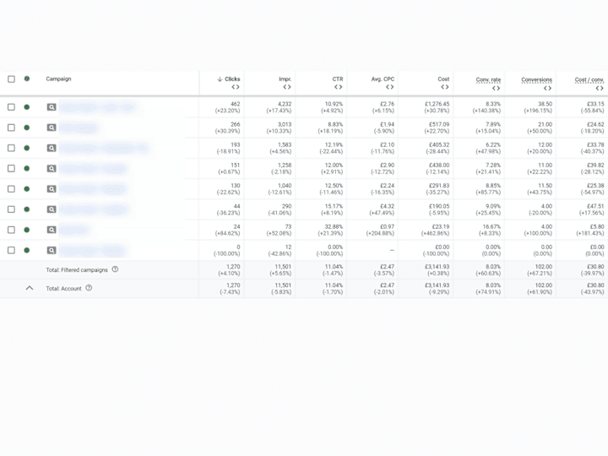Collapse the Total: Account row chevron
Screen dimensions: 608x456
(x=30, y=288)
